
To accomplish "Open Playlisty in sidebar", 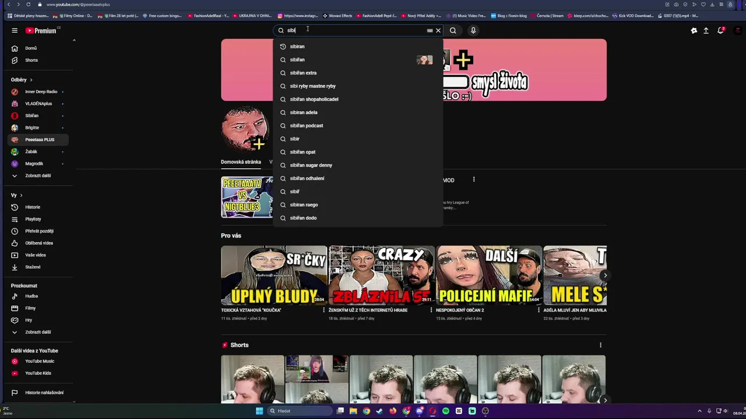I will click(38, 219).
